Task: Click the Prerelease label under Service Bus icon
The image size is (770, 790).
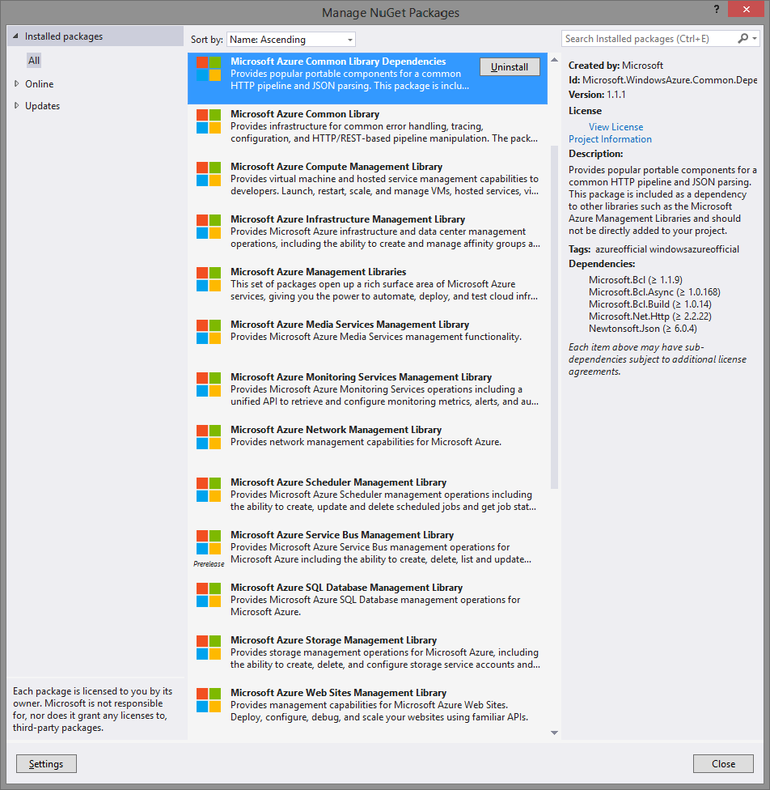Action: click(x=209, y=564)
